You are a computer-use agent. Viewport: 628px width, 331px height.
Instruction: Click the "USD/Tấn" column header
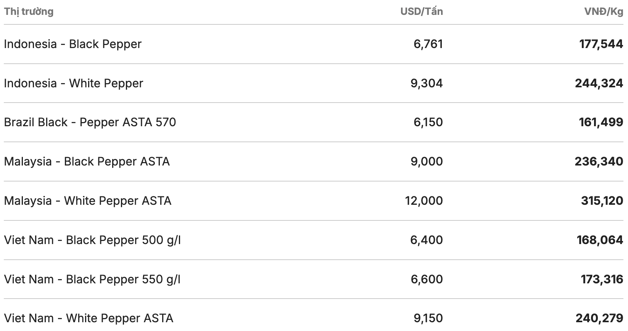pyautogui.click(x=421, y=11)
